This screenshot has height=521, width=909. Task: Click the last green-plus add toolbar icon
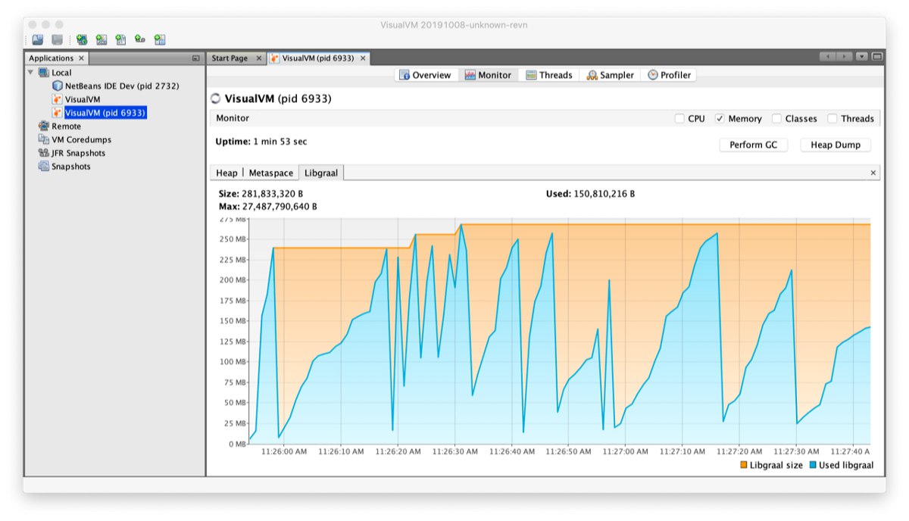(x=160, y=39)
